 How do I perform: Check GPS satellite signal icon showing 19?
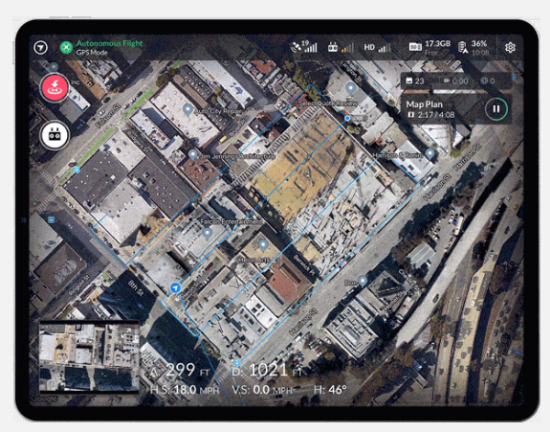tap(304, 47)
